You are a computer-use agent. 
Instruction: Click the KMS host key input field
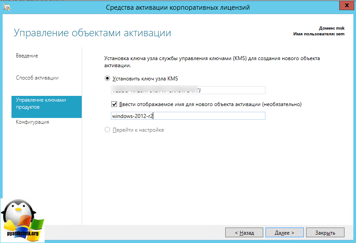(x=188, y=90)
